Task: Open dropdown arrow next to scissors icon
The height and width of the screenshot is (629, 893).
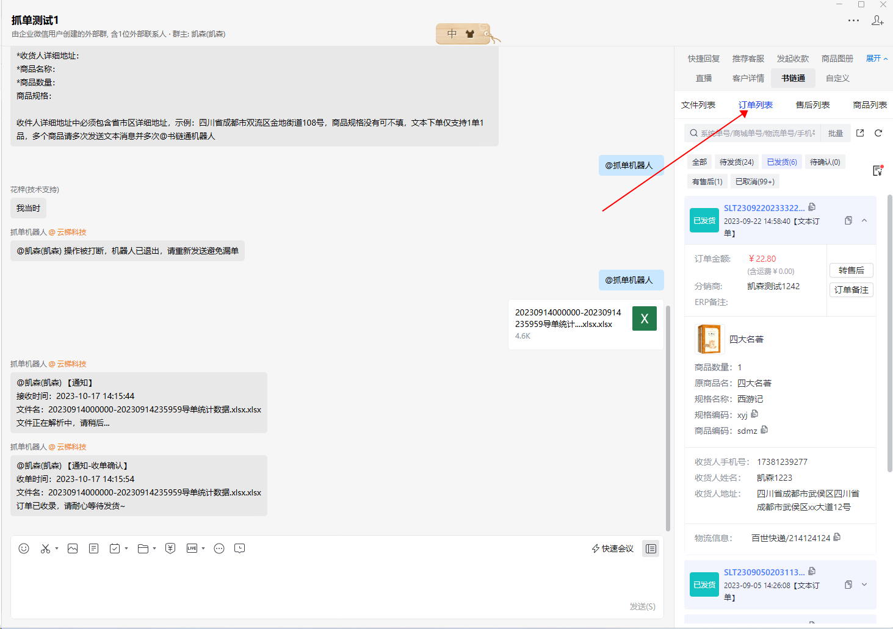Action: [57, 548]
